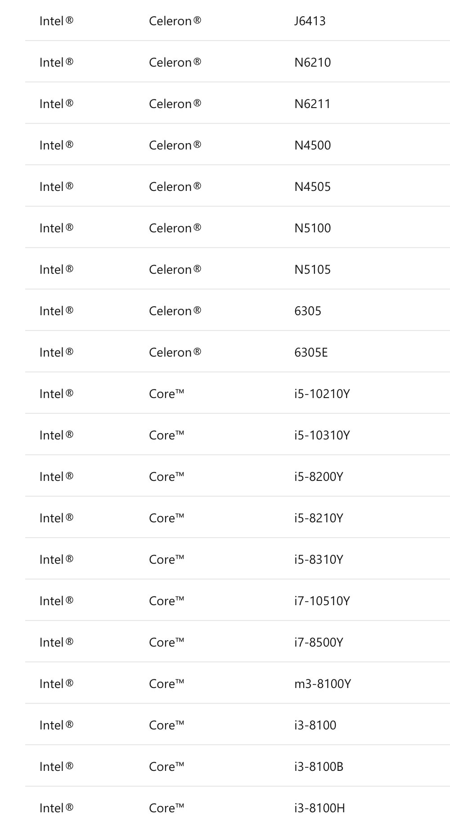The image size is (450, 824).
Task: Click the i3-8100H table entry
Action: point(319,808)
